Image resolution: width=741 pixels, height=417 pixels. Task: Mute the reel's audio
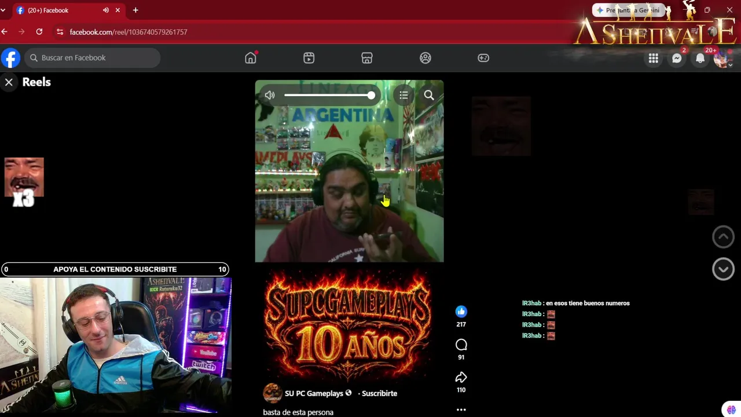(x=270, y=95)
